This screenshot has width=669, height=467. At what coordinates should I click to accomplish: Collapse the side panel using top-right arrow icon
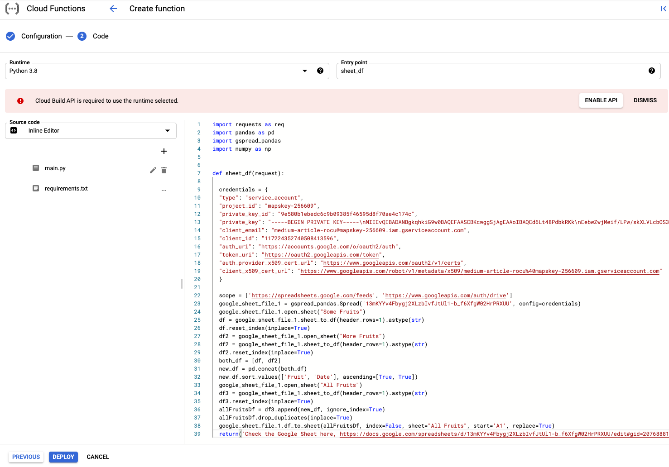tap(663, 9)
